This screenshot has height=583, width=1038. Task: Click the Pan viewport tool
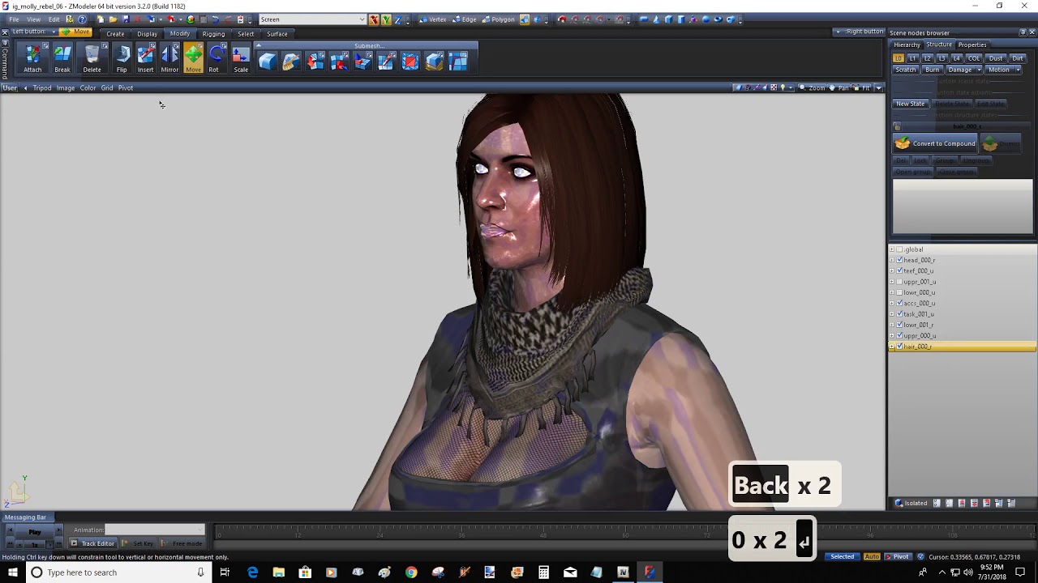pyautogui.click(x=839, y=87)
